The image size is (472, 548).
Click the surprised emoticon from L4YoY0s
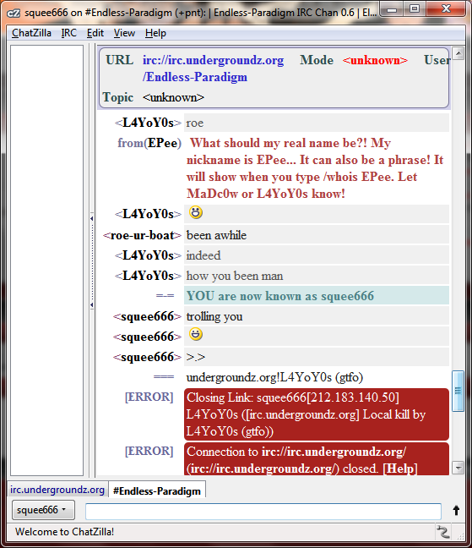click(196, 212)
